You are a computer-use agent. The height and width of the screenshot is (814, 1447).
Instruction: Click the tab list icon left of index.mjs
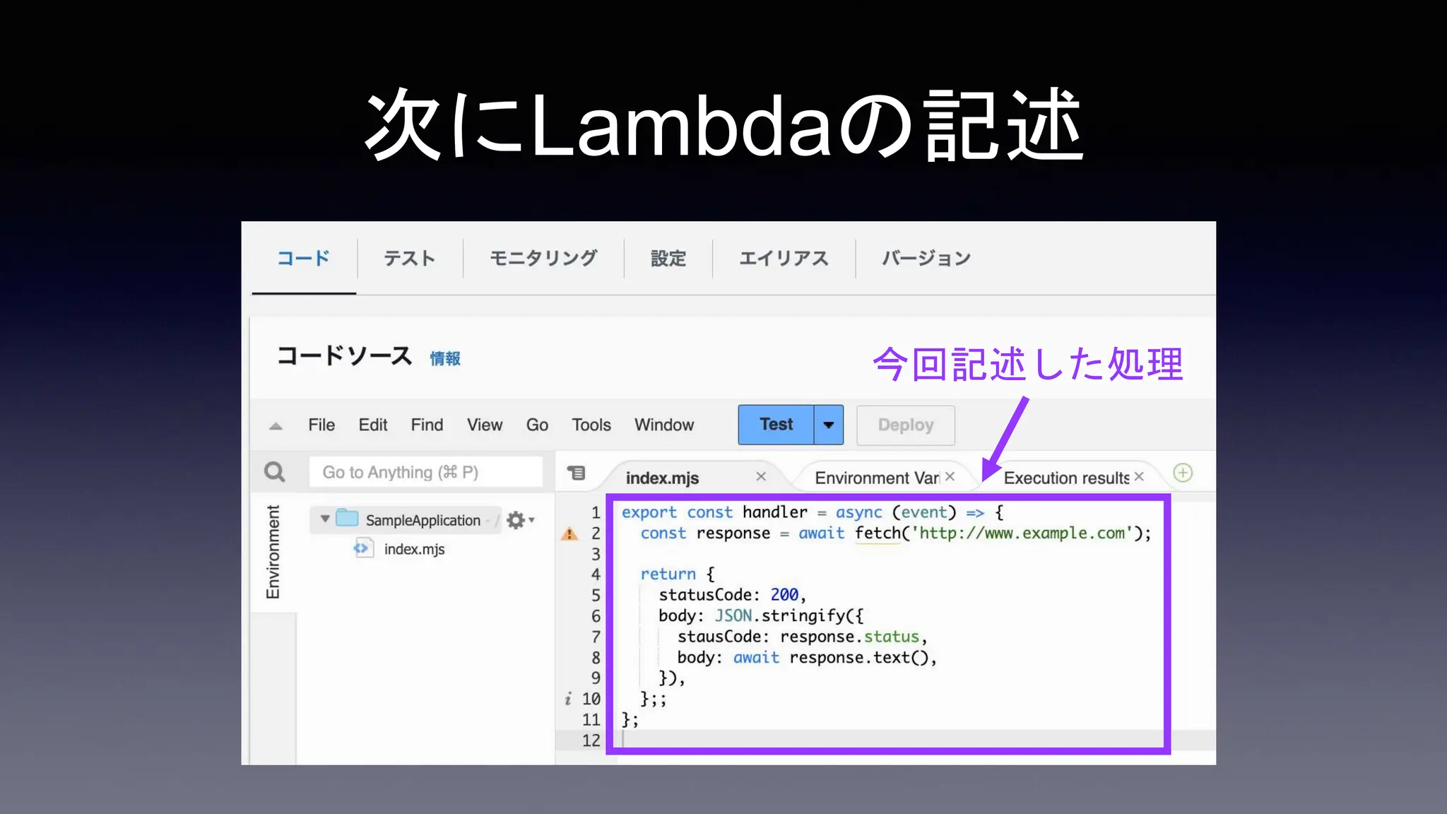tap(577, 473)
